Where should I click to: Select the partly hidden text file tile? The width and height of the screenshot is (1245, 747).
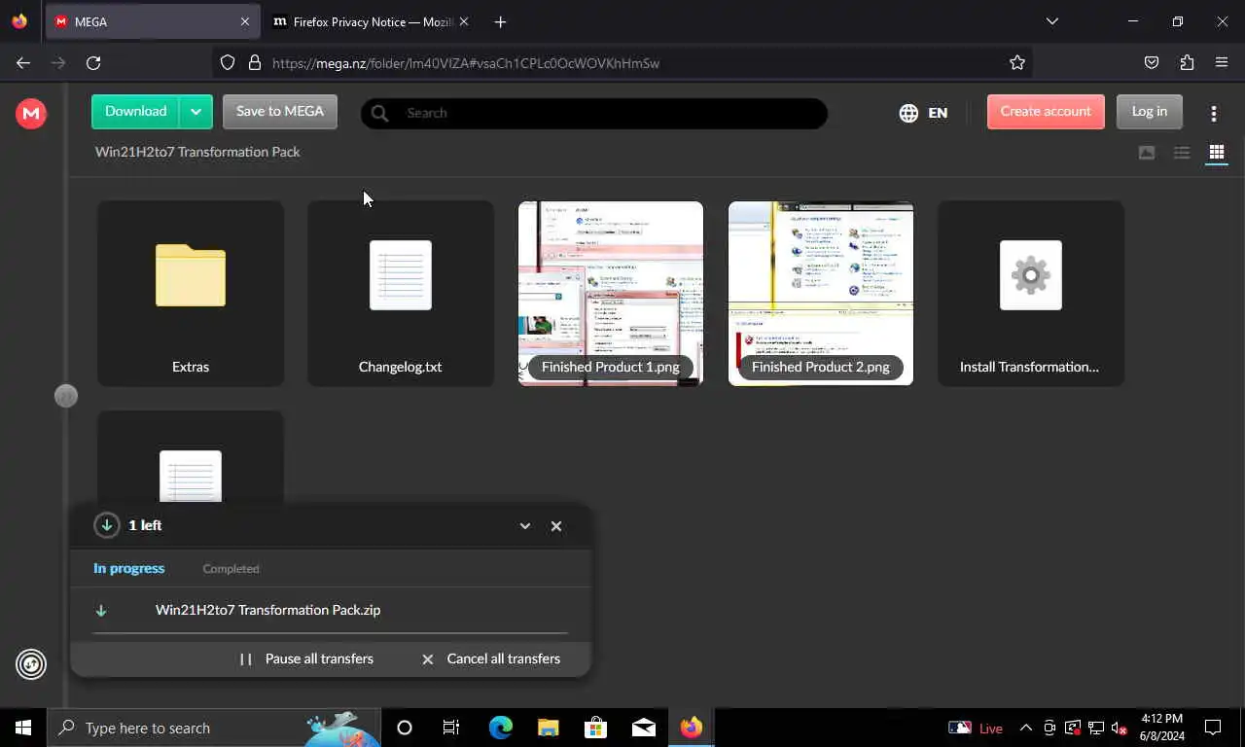click(191, 457)
